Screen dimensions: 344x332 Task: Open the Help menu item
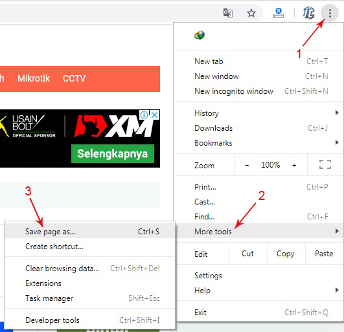coord(259,291)
